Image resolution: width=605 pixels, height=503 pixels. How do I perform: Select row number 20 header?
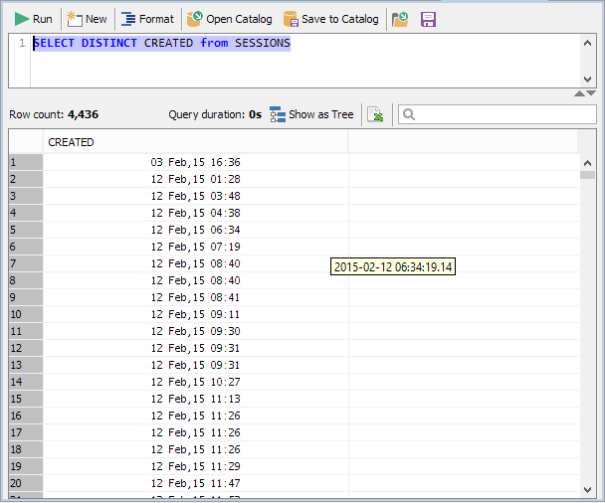26,483
